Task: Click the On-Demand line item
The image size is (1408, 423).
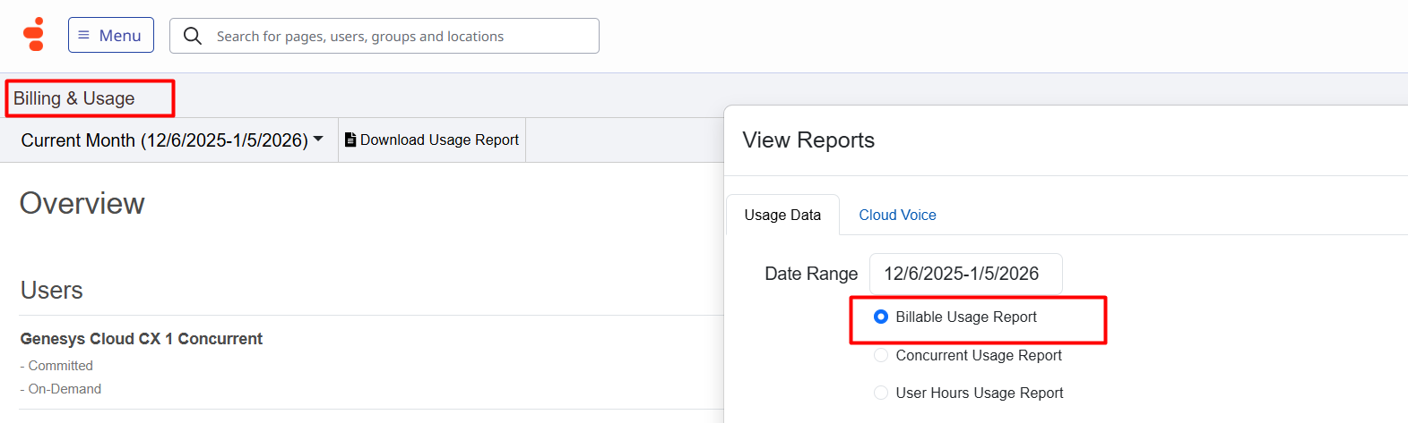Action: point(65,389)
